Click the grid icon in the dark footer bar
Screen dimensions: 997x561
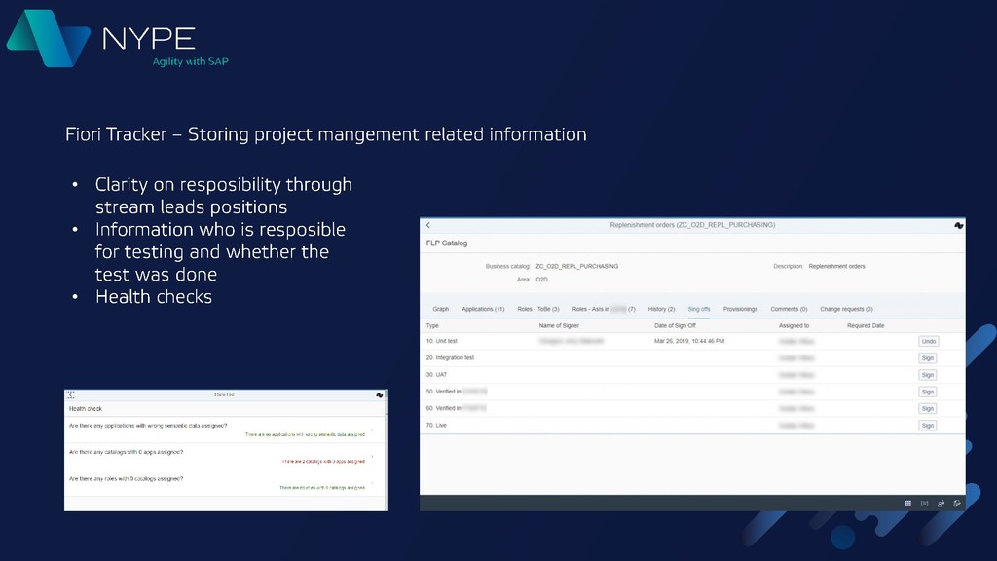click(908, 504)
